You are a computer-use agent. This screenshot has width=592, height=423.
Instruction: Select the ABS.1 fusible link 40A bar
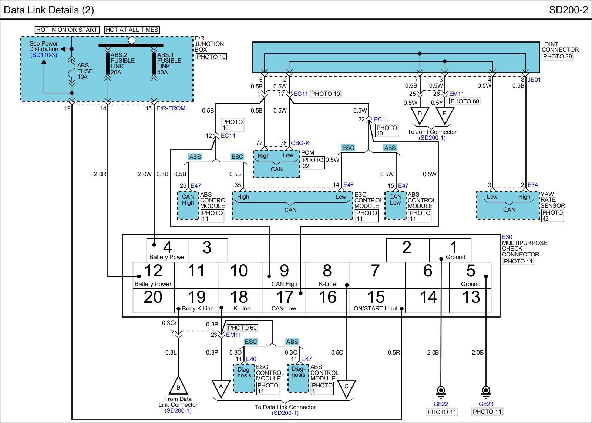[154, 63]
